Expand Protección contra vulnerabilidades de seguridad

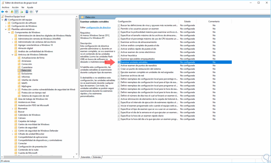16,89
